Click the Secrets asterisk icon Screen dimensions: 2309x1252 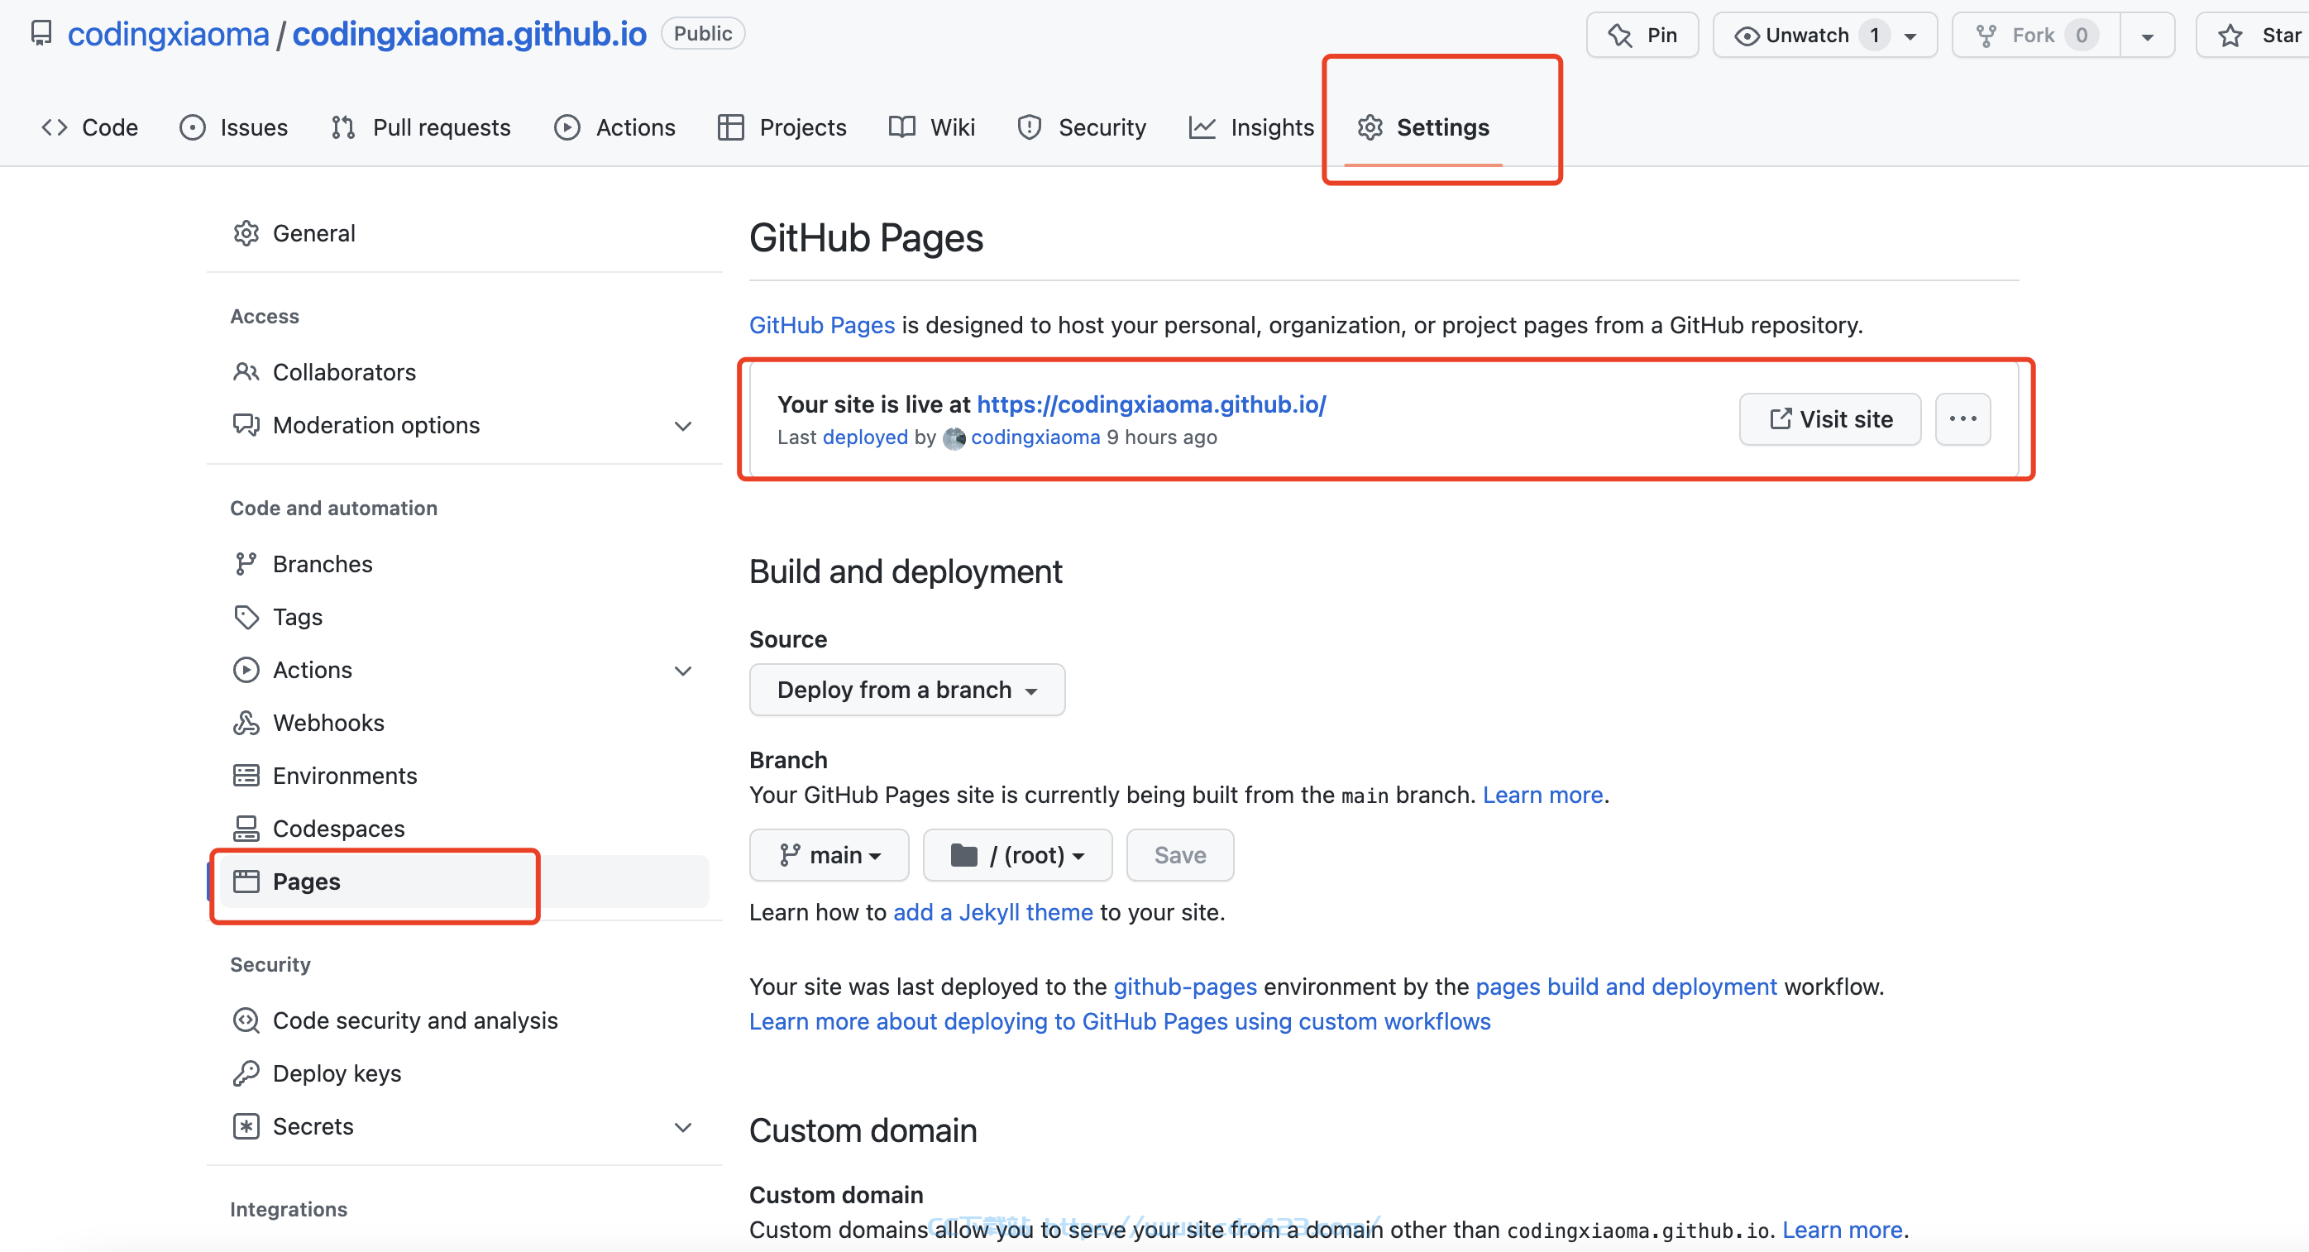(x=246, y=1125)
